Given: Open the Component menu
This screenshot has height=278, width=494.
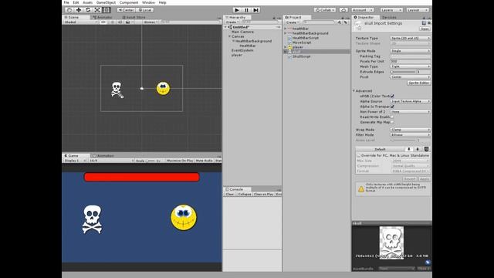Looking at the screenshot, I should [129, 2].
